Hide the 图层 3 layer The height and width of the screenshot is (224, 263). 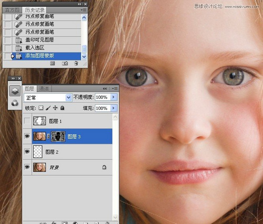pos(27,136)
